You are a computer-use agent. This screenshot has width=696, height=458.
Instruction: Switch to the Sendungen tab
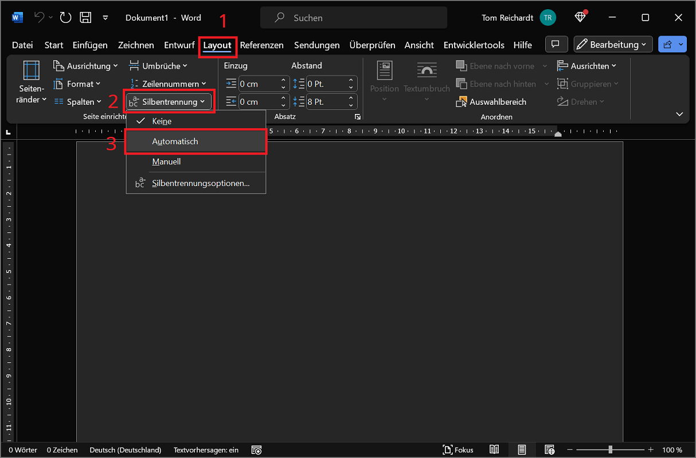coord(316,45)
